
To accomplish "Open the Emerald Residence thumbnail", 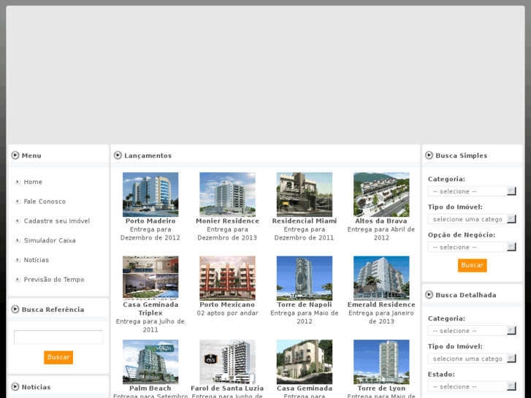I will (x=381, y=278).
